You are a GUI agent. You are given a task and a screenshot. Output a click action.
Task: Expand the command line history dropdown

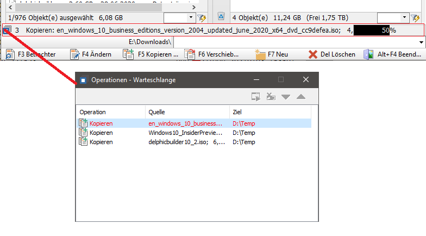coord(419,42)
